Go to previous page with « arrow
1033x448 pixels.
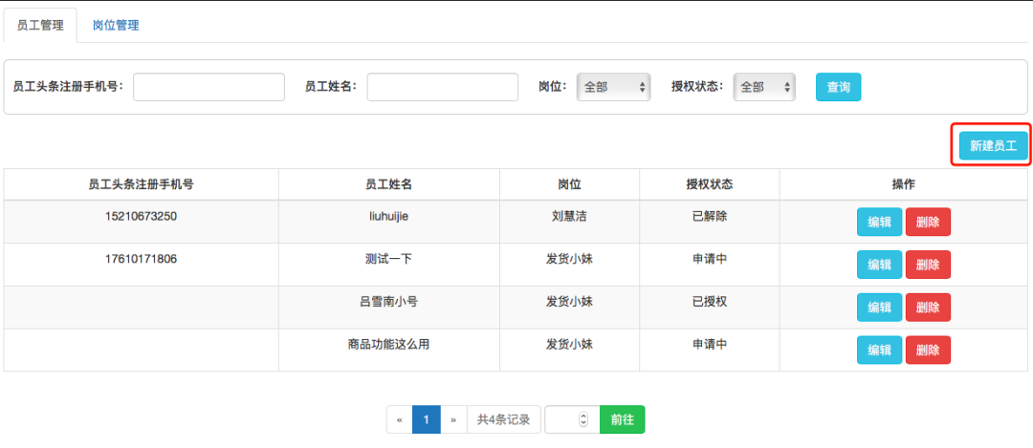click(x=399, y=419)
